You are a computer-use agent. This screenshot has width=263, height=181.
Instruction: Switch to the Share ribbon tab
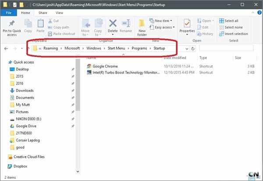click(43, 13)
